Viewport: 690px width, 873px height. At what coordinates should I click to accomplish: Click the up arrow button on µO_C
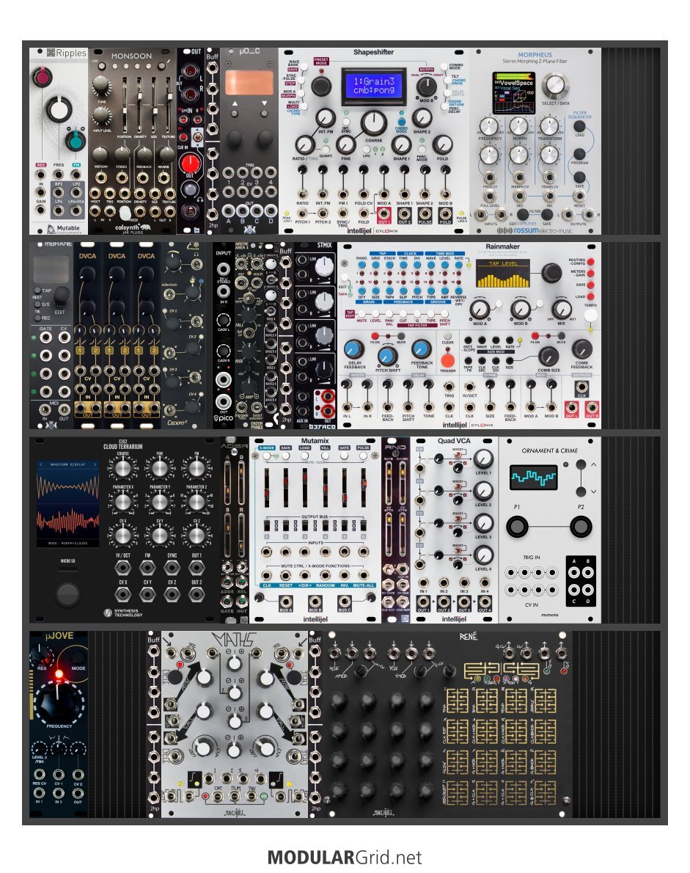coord(235,113)
